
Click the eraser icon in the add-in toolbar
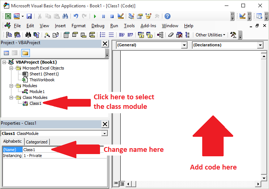[171, 35]
